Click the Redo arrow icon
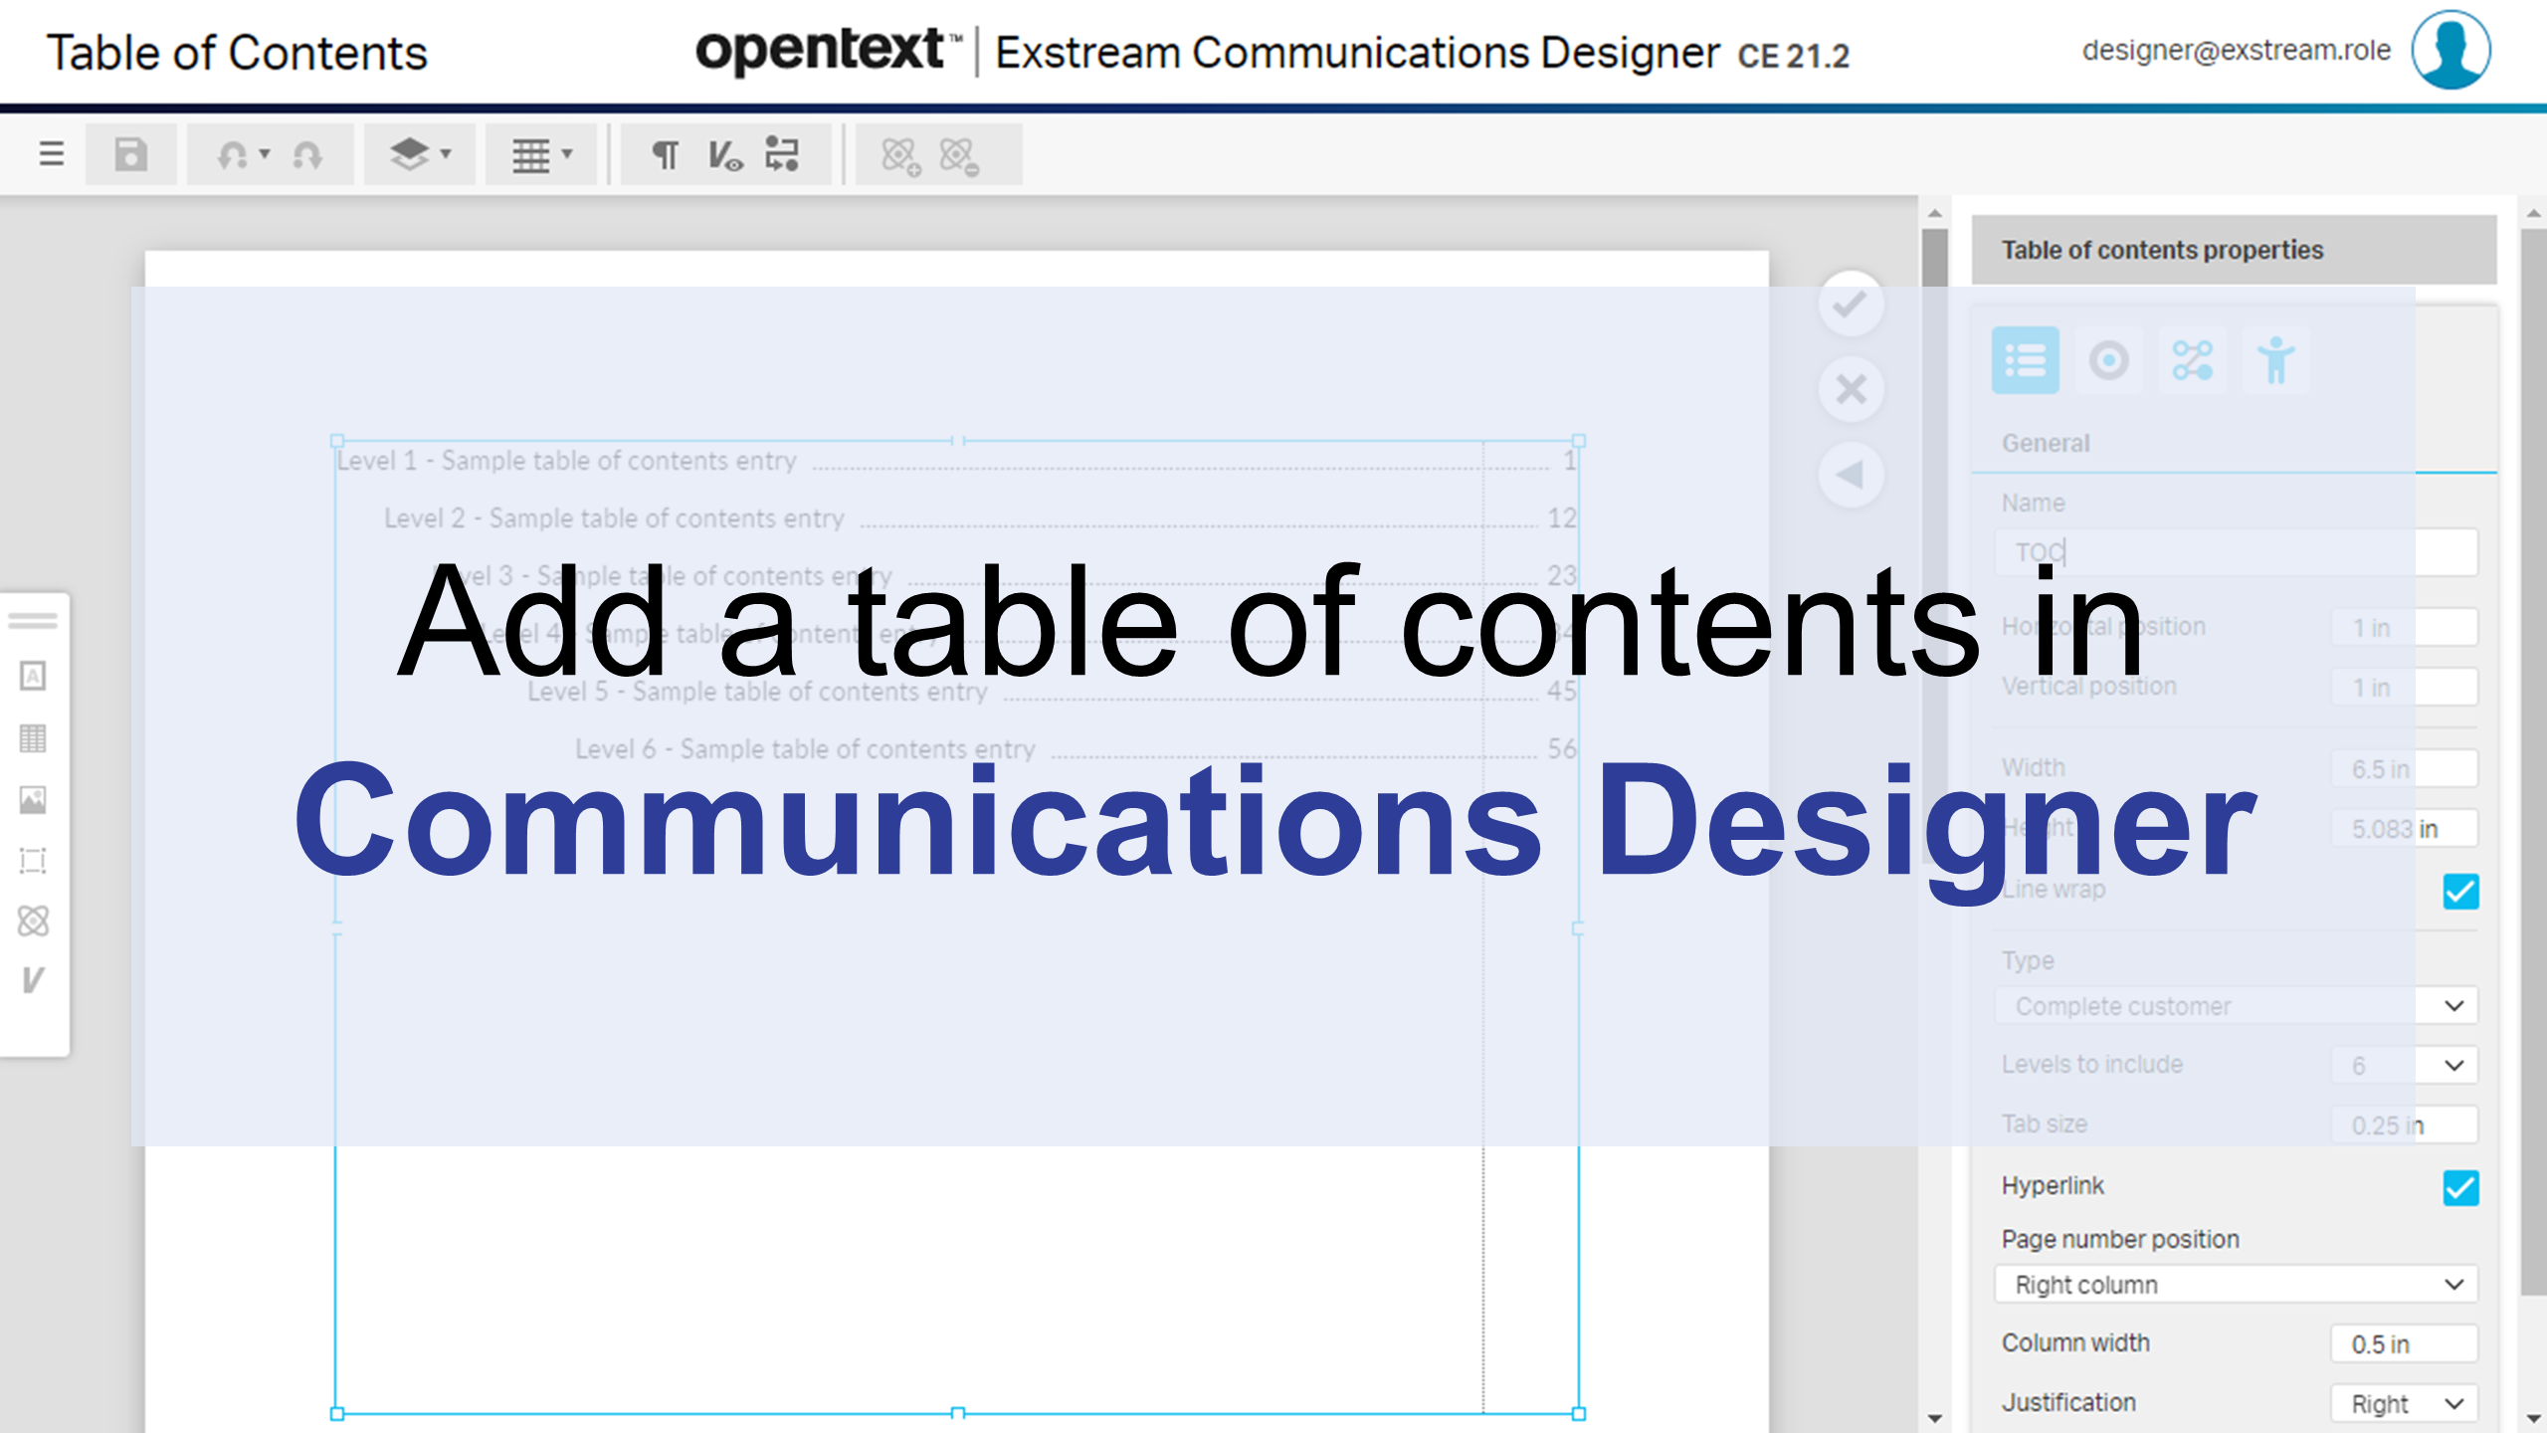This screenshot has height=1433, width=2547. click(x=307, y=155)
